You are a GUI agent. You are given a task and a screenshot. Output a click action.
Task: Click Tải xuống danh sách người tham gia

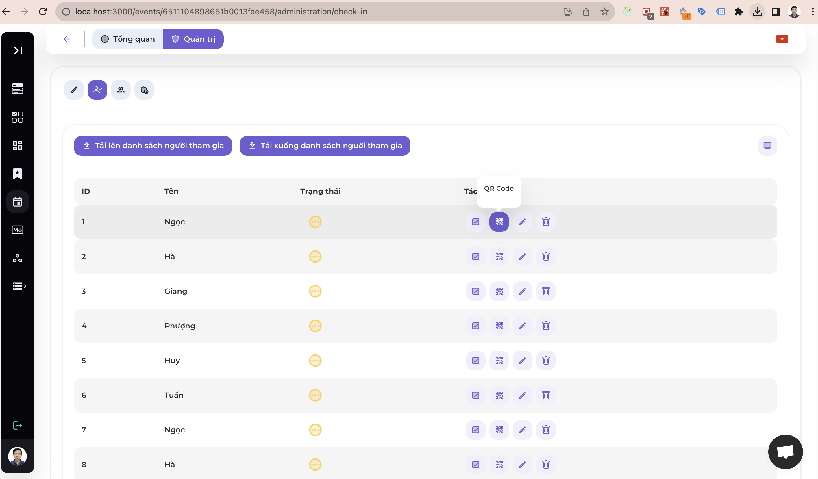click(325, 146)
